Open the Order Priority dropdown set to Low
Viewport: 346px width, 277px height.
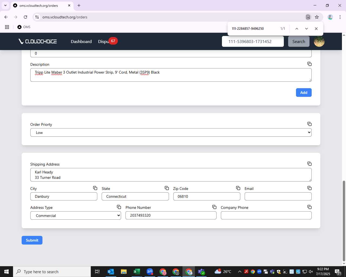pyautogui.click(x=171, y=133)
